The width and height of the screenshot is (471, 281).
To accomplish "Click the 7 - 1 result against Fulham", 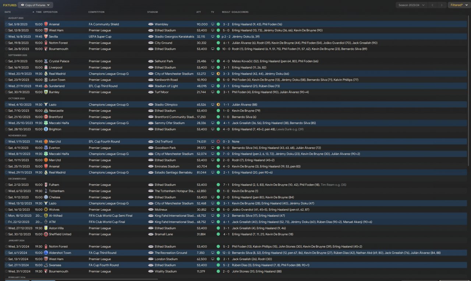I will pos(226,185).
